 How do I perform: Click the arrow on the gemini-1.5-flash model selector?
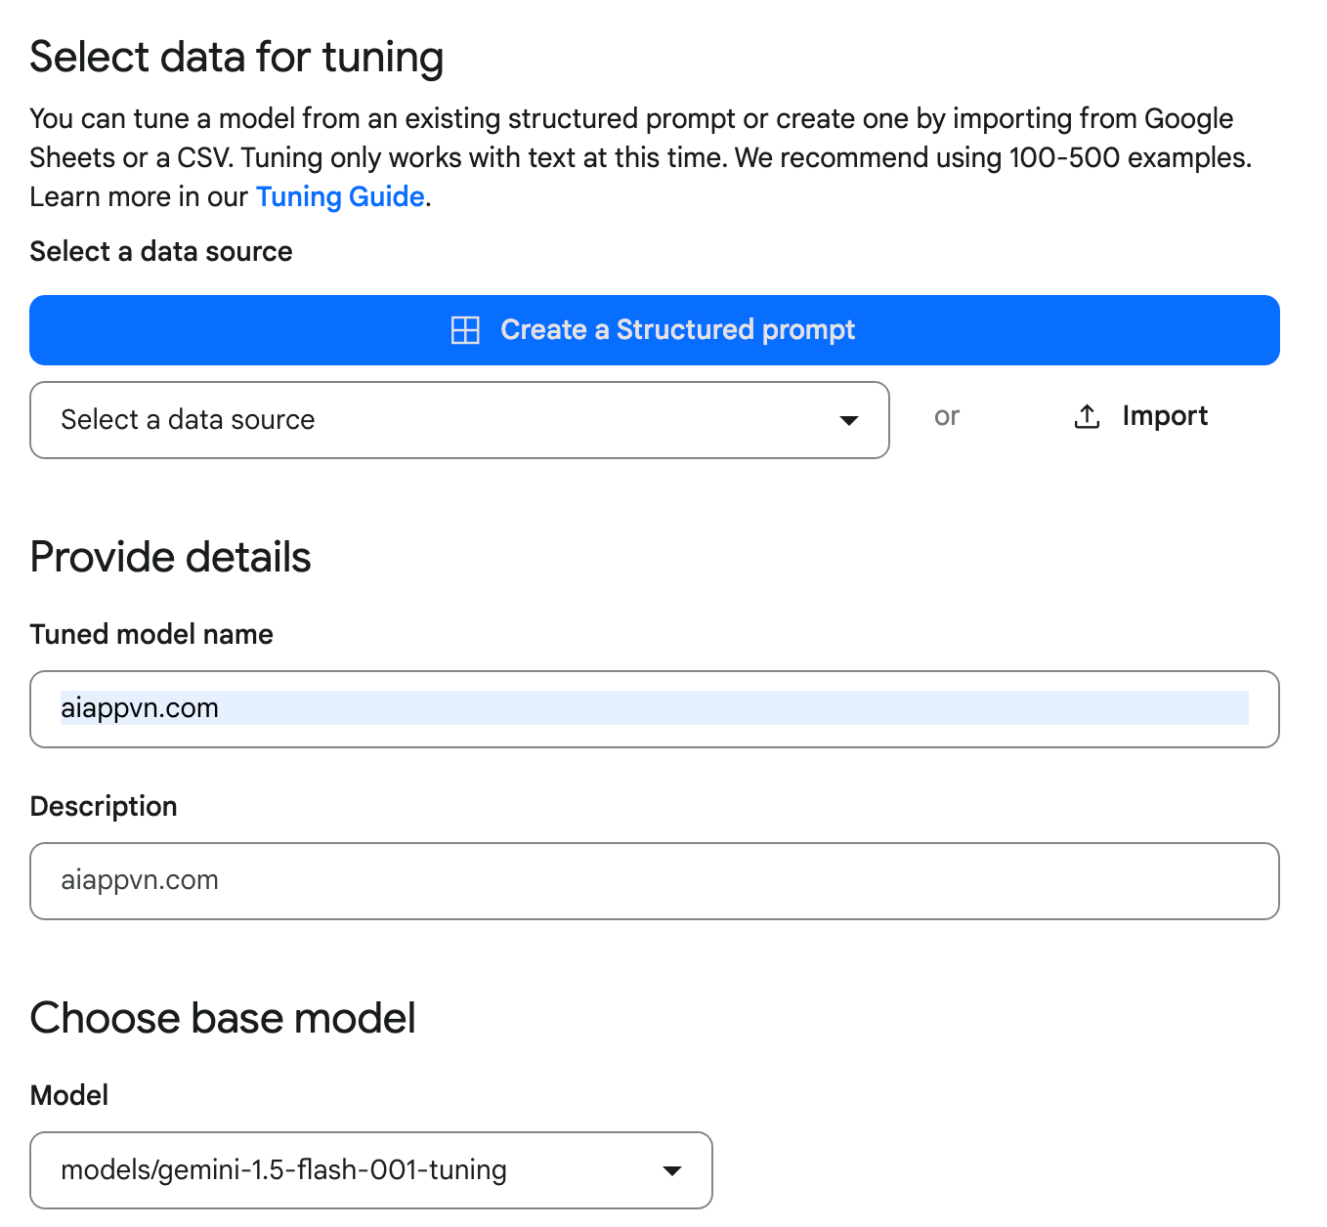(x=671, y=1170)
